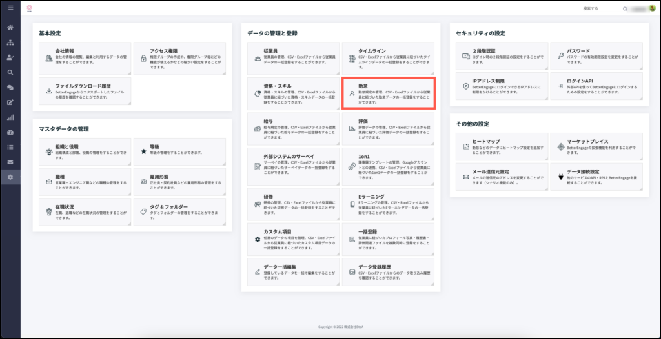Viewport: 661px width, 339px height.
Task: Go to Home via the sidebar house icon
Action: pos(10,28)
